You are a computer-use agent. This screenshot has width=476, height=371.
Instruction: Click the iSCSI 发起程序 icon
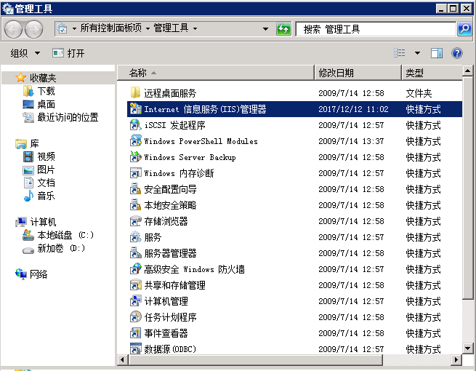pos(135,125)
